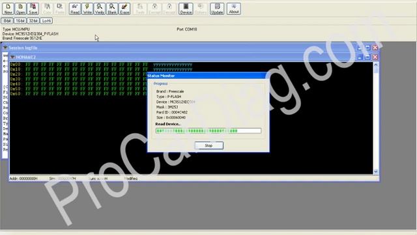Close the Session logfile window
This screenshot has height=235, width=417.
coord(375,48)
